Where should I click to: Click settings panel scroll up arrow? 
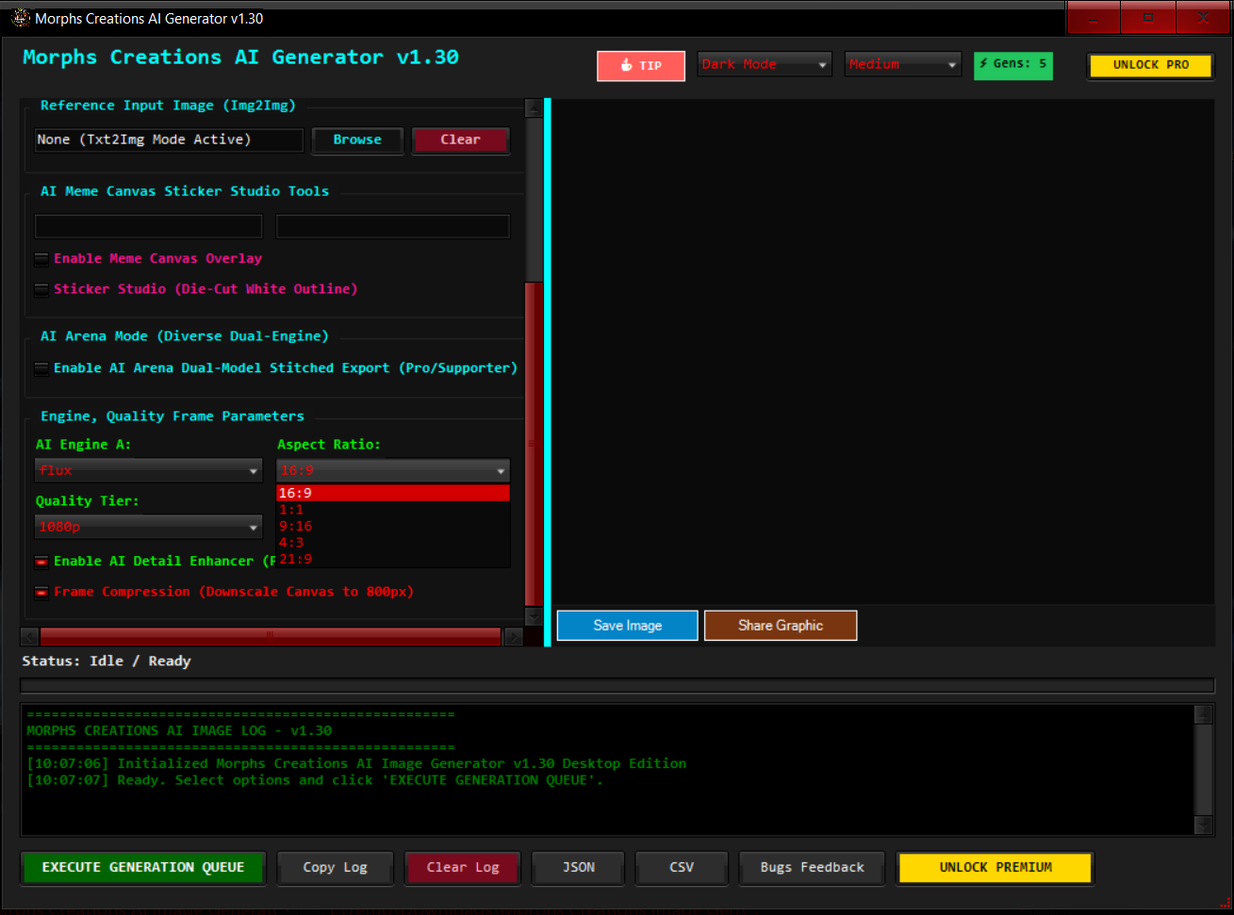[x=534, y=107]
